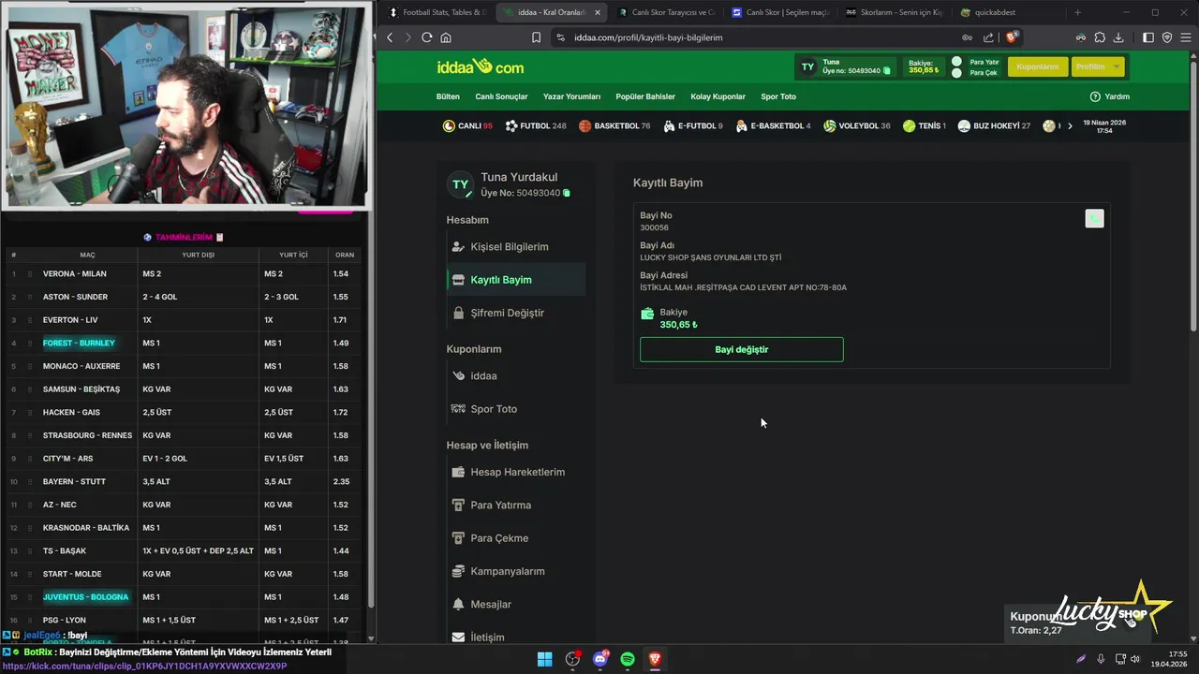Screen dimensions: 1199x674
Task: Open the Popüler Bahisler menu item
Action: click(645, 96)
